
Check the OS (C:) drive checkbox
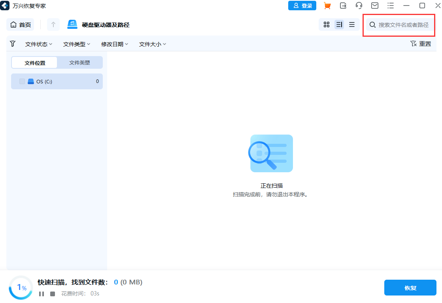tap(22, 81)
